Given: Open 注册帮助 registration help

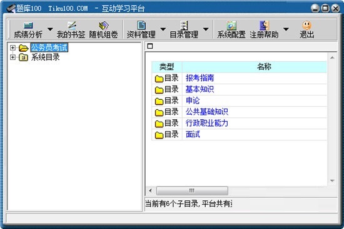Looking at the screenshot, I should [x=264, y=30].
